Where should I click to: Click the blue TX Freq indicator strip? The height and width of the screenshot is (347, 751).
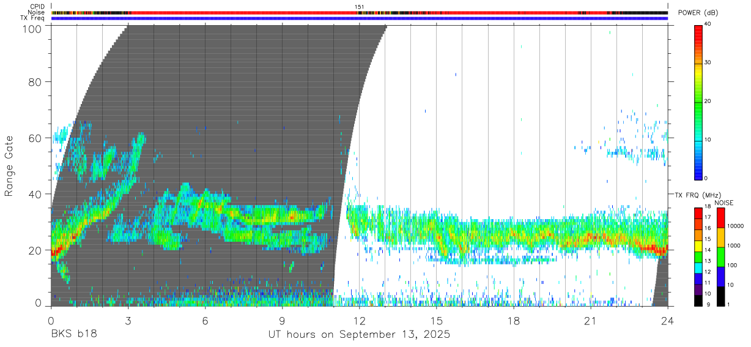pos(360,18)
